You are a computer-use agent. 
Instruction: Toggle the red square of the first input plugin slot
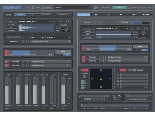click(6, 62)
